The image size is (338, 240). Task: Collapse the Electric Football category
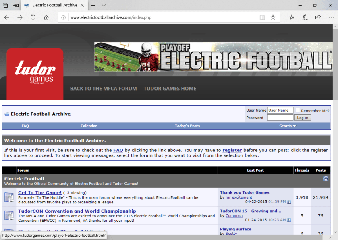(326, 179)
